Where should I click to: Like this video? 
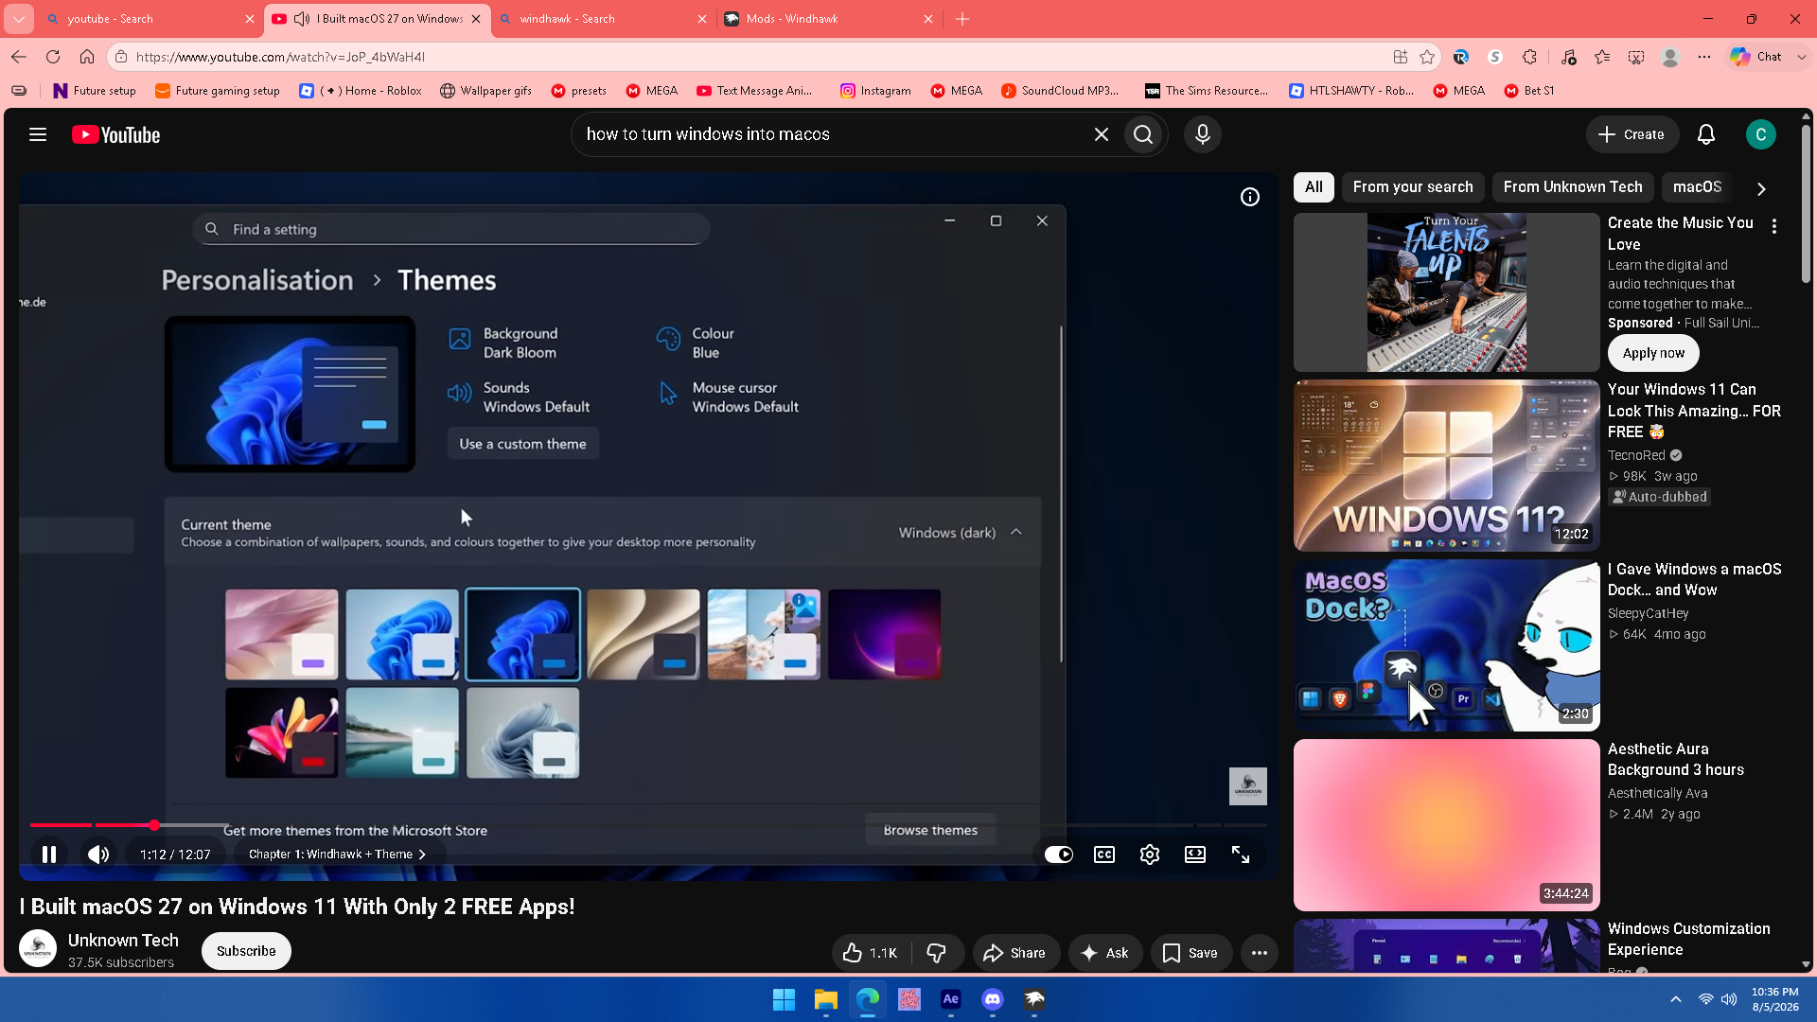871,953
